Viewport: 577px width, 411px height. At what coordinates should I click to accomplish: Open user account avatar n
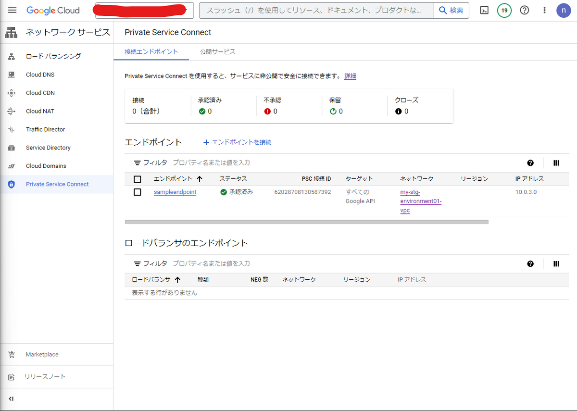[x=564, y=10]
